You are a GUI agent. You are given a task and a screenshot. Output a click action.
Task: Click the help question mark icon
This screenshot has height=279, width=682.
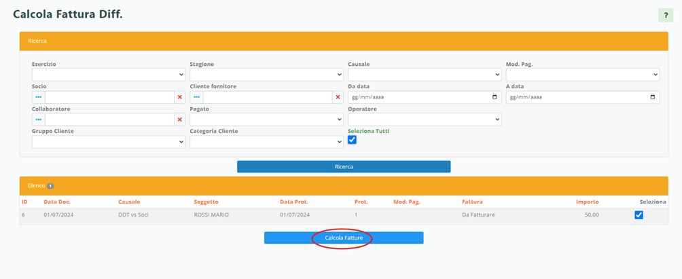[x=665, y=16]
